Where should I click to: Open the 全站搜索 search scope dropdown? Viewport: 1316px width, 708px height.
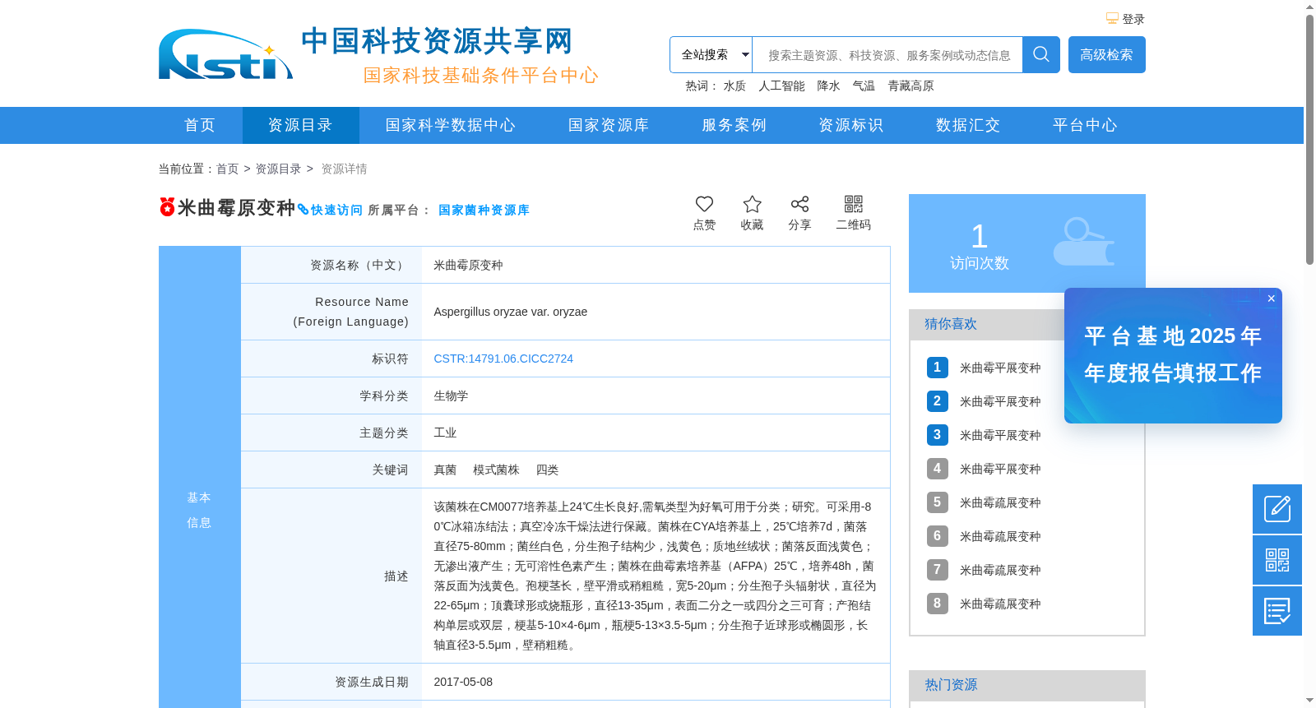coord(711,54)
